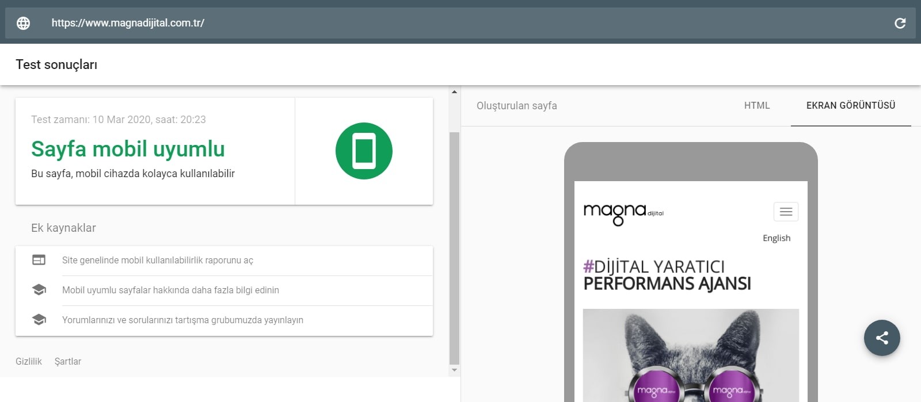Click the 'Ek kaynaklar' section heading
Viewport: 921px width, 402px height.
coord(63,228)
